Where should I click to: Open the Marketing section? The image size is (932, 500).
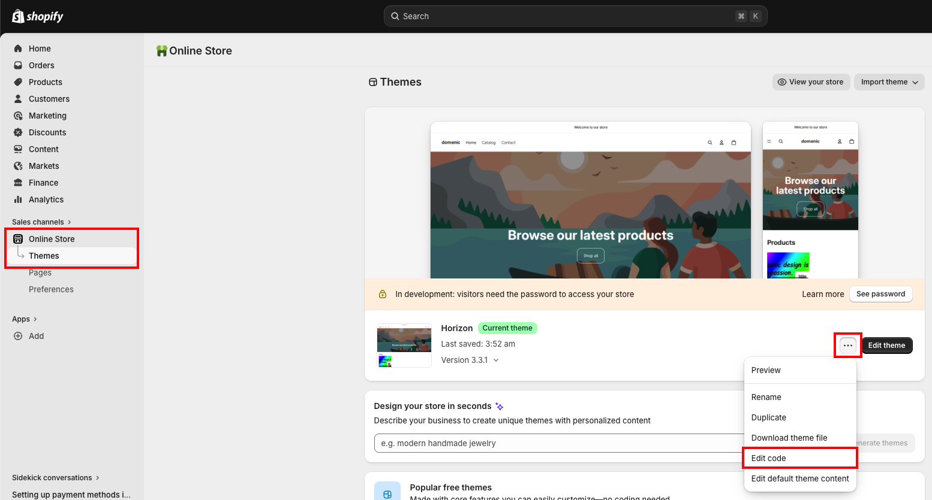click(x=47, y=115)
